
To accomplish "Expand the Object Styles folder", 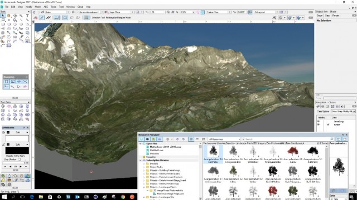I will pos(144,167).
